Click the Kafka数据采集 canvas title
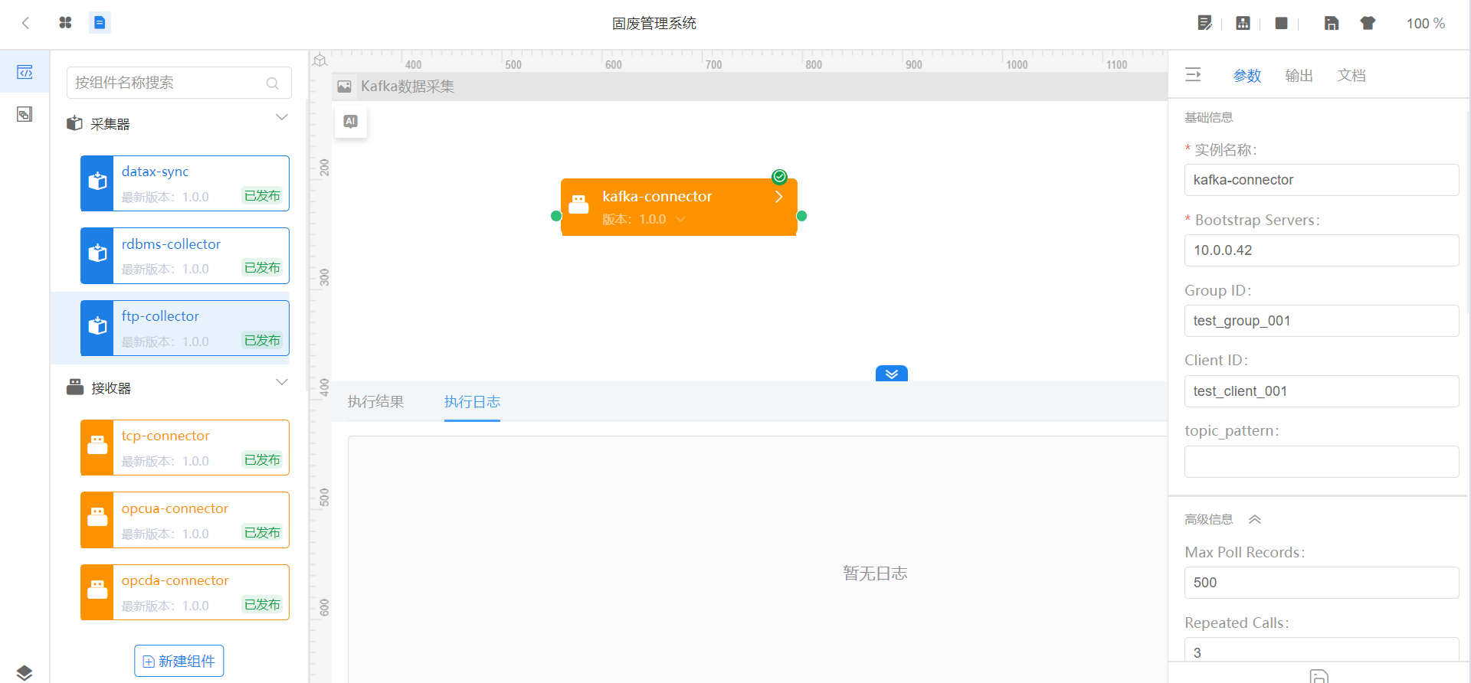The width and height of the screenshot is (1471, 683). [408, 87]
